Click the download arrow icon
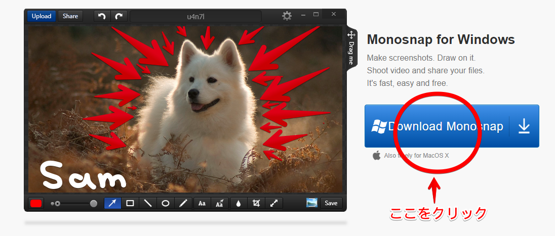Viewport: 555px width, 236px height. coord(524,126)
